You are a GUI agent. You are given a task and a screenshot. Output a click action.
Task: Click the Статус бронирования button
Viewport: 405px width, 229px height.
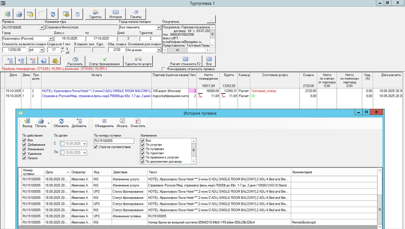[104, 61]
